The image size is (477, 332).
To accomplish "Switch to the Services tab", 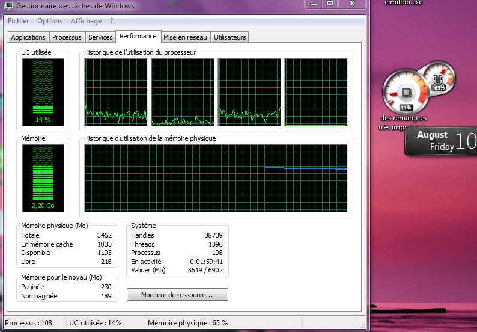I will 100,37.
